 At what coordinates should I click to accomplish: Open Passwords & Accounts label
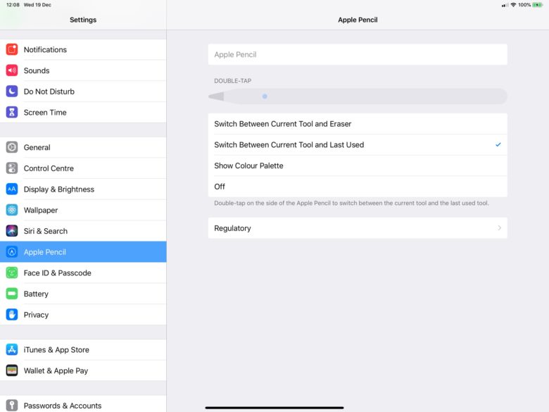coord(63,406)
